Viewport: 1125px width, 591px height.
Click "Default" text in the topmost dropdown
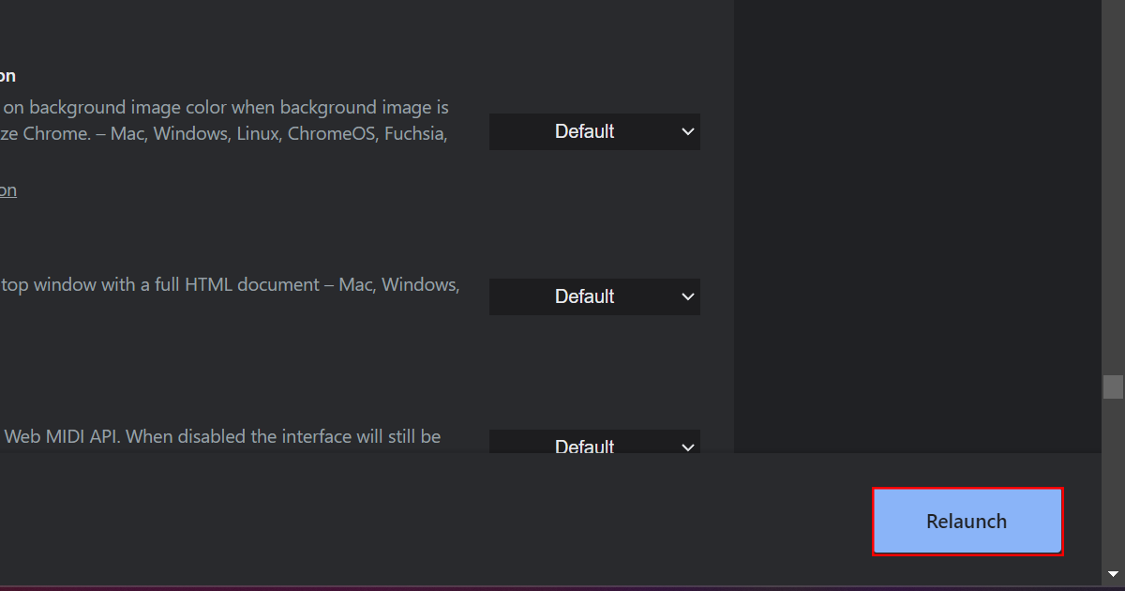[583, 131]
